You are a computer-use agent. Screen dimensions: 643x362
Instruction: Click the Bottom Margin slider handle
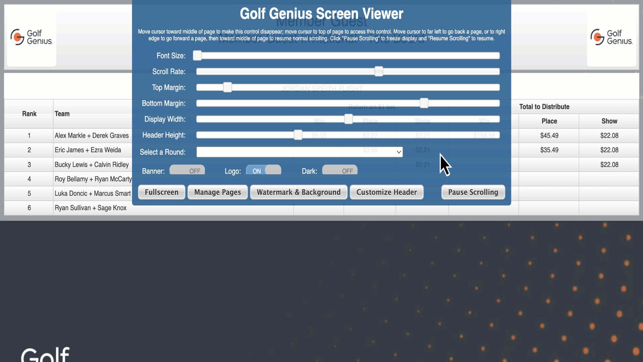point(424,103)
